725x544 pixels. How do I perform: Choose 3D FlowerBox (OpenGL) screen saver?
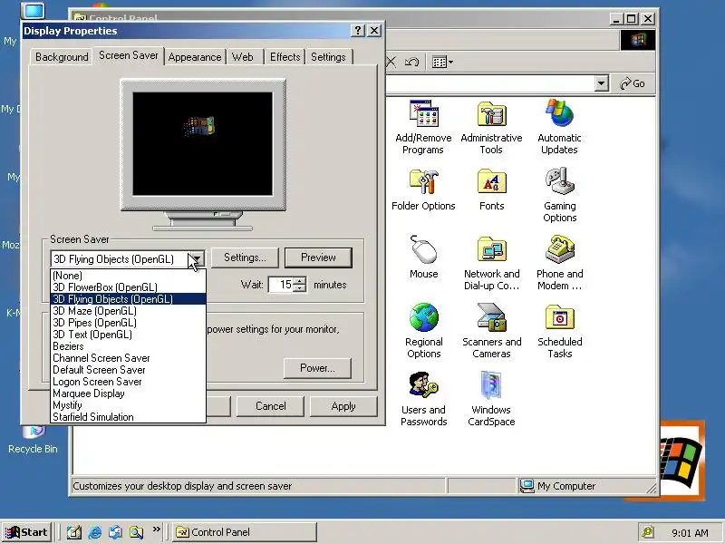click(x=128, y=287)
